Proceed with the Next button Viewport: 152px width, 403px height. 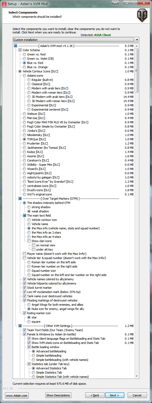[114, 395]
